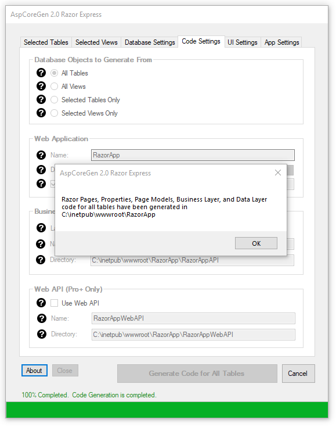Click the last help icon in Web Application group
Viewport: 336px width, 427px height.
[41, 184]
